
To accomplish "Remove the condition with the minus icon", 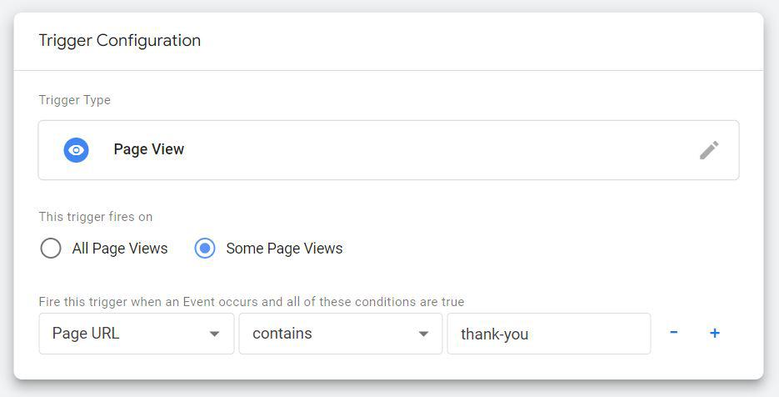I will (673, 333).
